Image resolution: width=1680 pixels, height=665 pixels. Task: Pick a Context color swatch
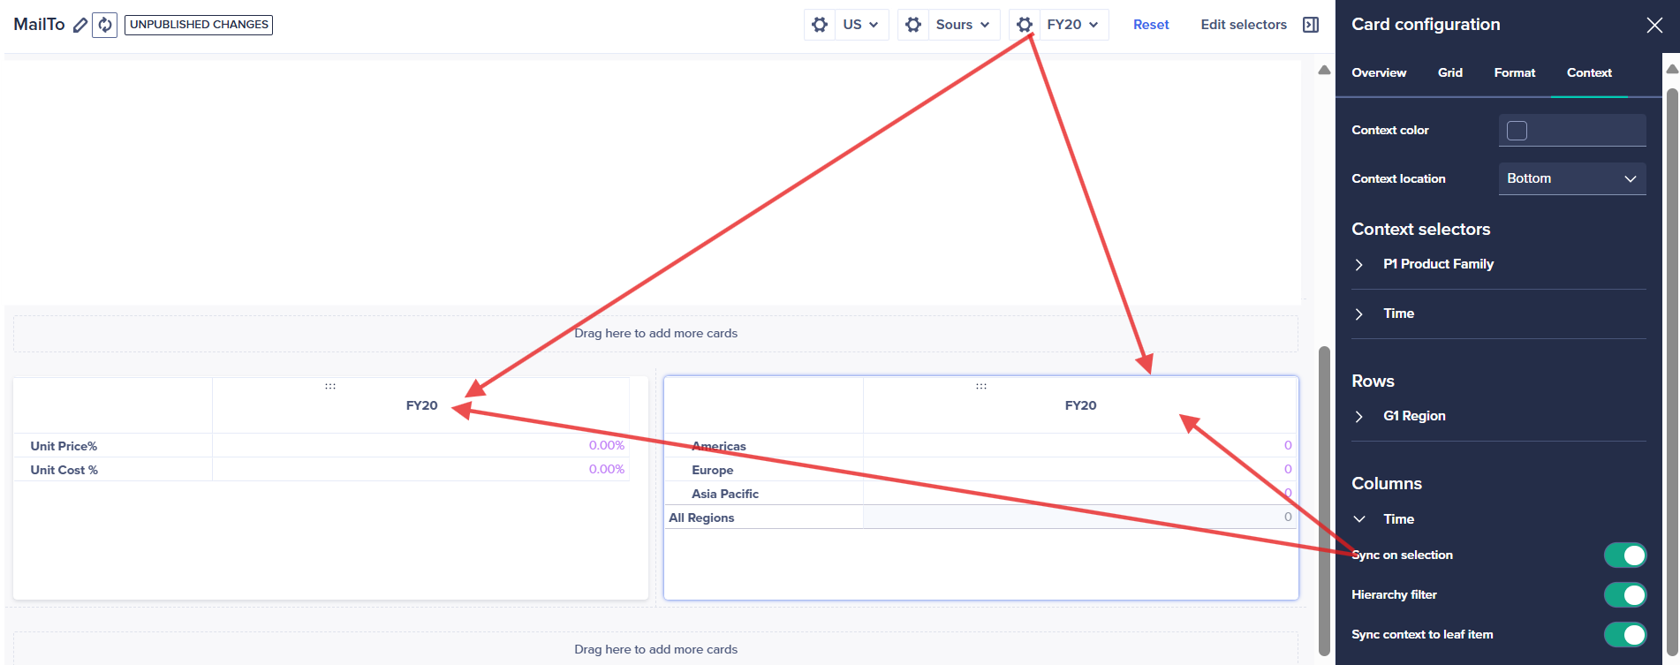[1517, 131]
